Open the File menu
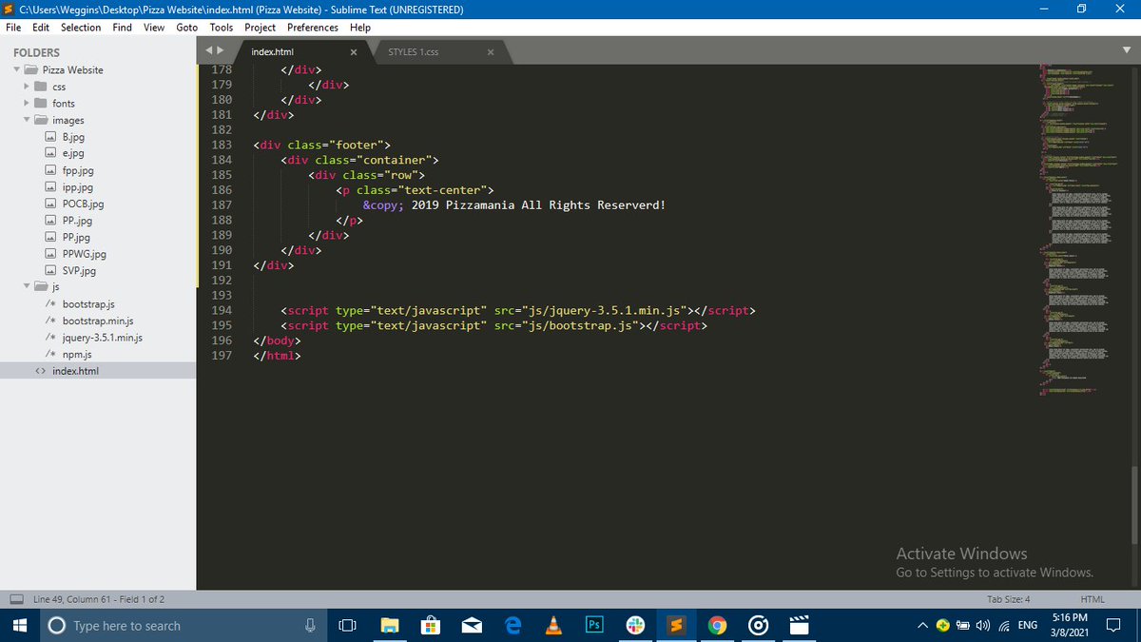Screen dimensions: 1141x642 (x=13, y=28)
